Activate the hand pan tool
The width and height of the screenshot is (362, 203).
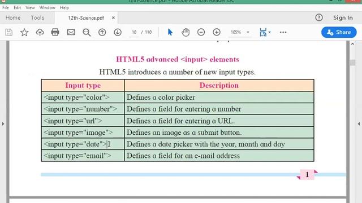coord(186,32)
